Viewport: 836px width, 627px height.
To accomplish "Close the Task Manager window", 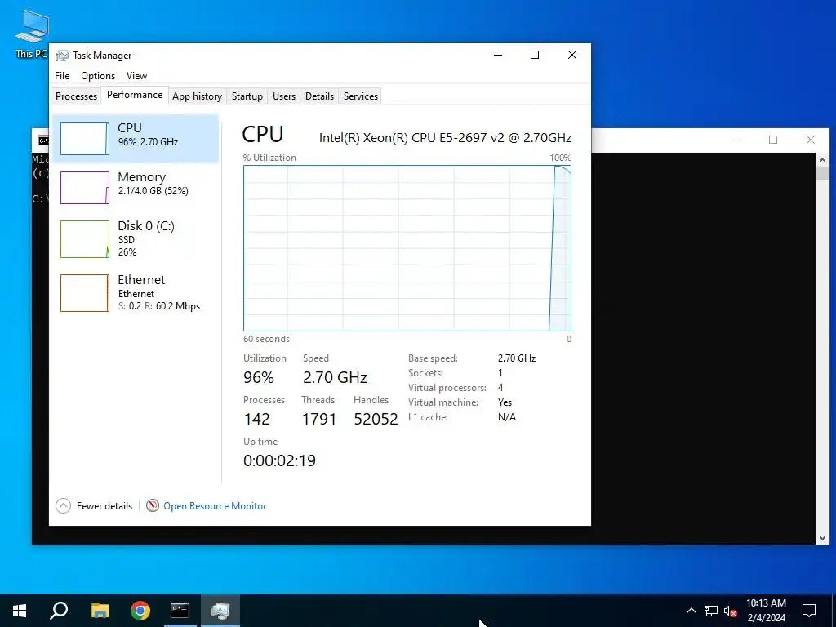I will point(572,55).
